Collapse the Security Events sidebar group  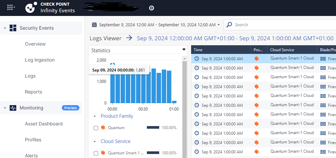tap(5, 28)
